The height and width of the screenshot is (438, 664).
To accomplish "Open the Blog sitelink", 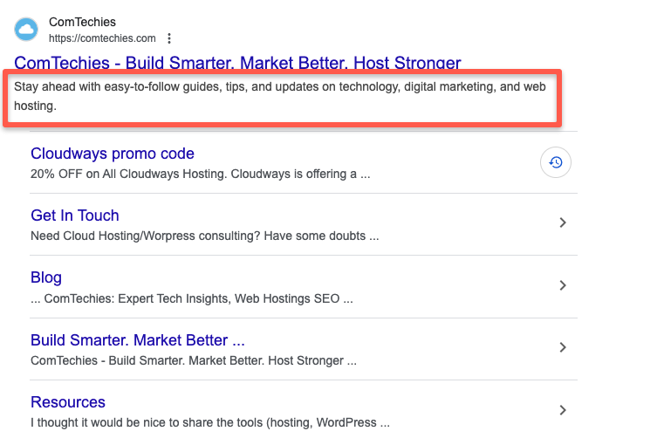I will tap(46, 277).
